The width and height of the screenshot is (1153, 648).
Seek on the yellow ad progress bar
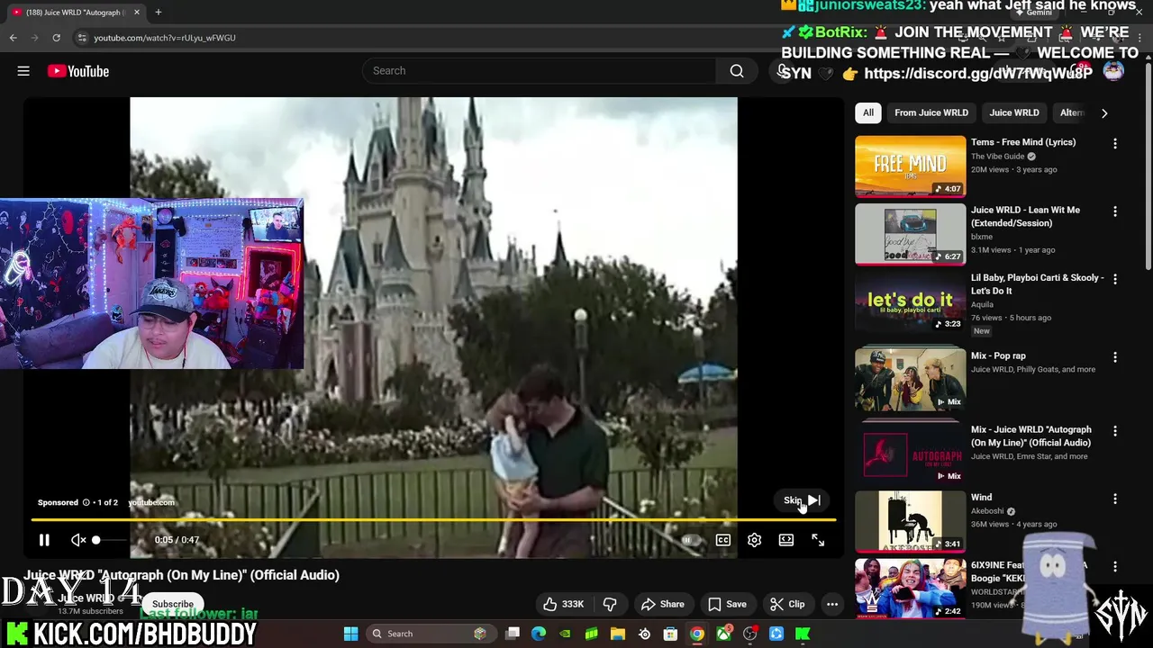tap(433, 520)
